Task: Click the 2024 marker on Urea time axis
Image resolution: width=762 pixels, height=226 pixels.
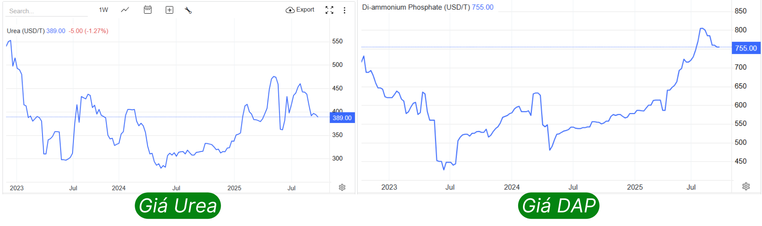Action: click(x=119, y=188)
